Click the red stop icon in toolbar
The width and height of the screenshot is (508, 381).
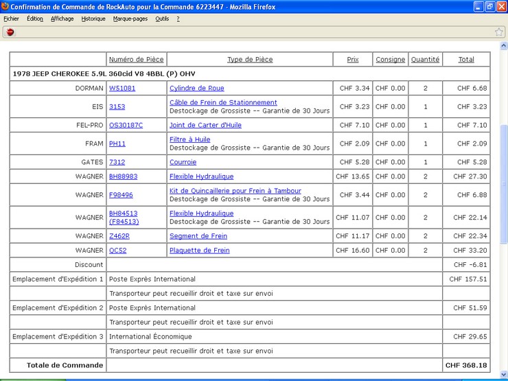10,32
